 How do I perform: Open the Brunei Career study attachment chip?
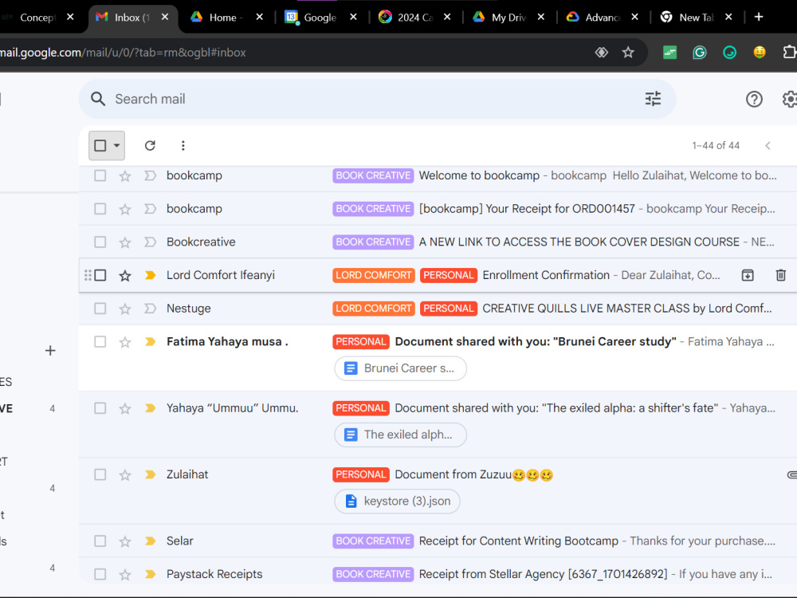(x=401, y=368)
